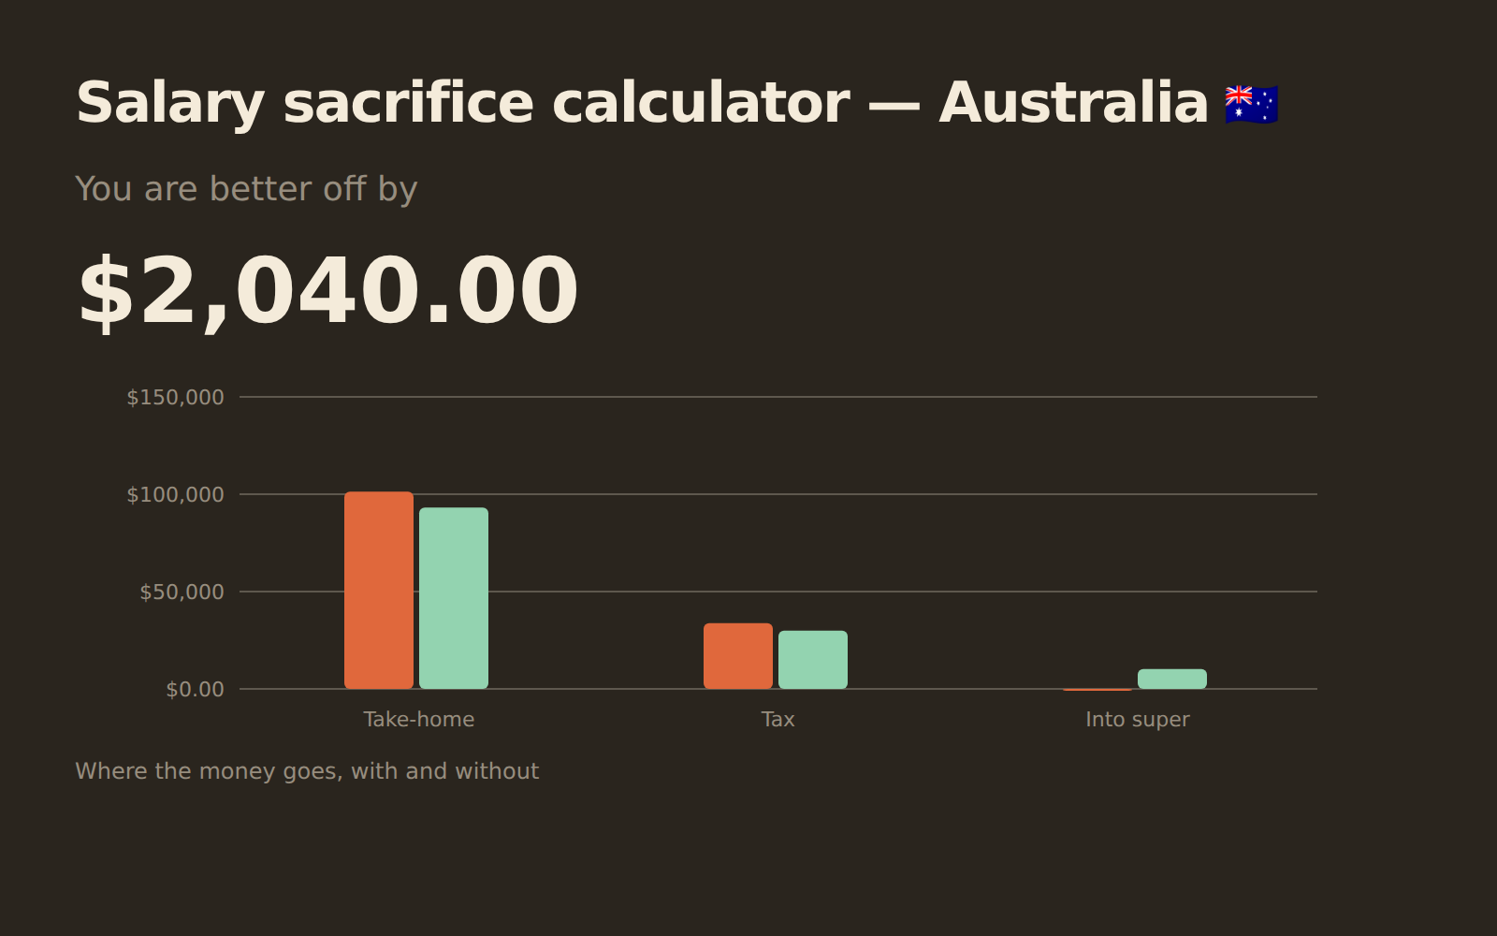Select the orange Take-home bar
This screenshot has height=936, width=1497.
[x=379, y=590]
